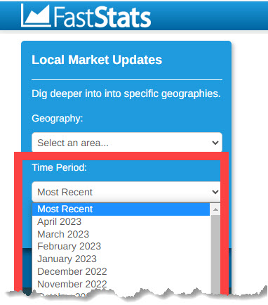Click 'Dig deeper into specific geographies' text
Viewport: 268px width, 305px height.
(x=126, y=93)
